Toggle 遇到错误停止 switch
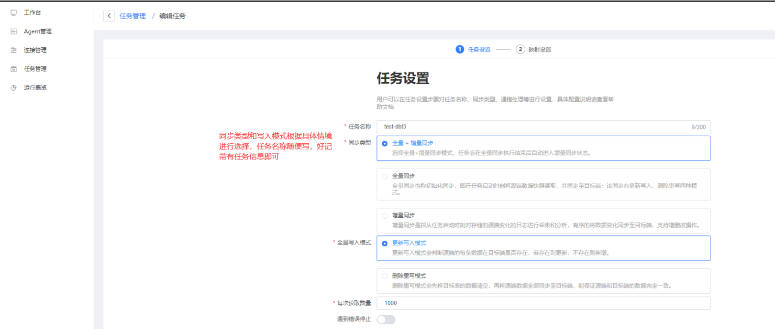 (386, 319)
